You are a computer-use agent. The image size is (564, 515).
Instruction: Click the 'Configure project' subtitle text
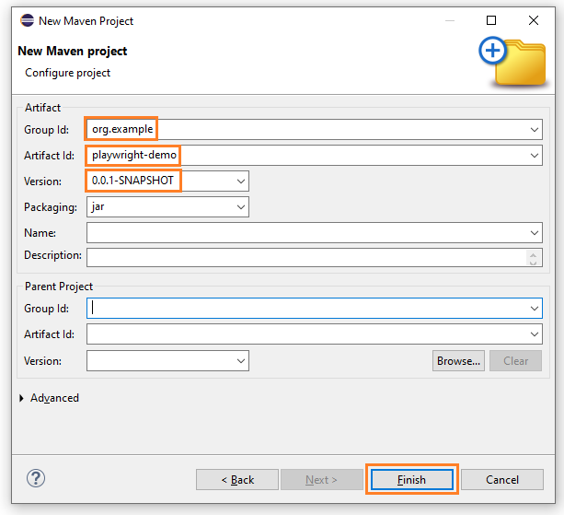67,73
